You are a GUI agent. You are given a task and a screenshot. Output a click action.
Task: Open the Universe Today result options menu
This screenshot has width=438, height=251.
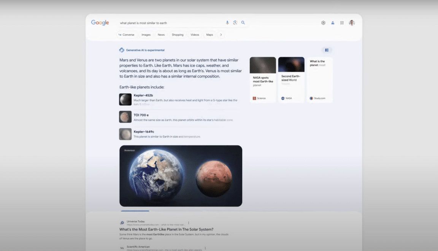[x=189, y=223]
